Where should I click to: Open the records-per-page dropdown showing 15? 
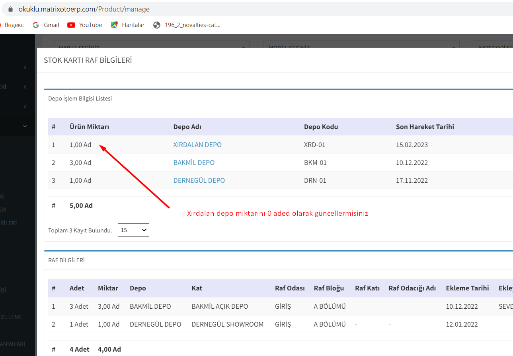(x=133, y=230)
